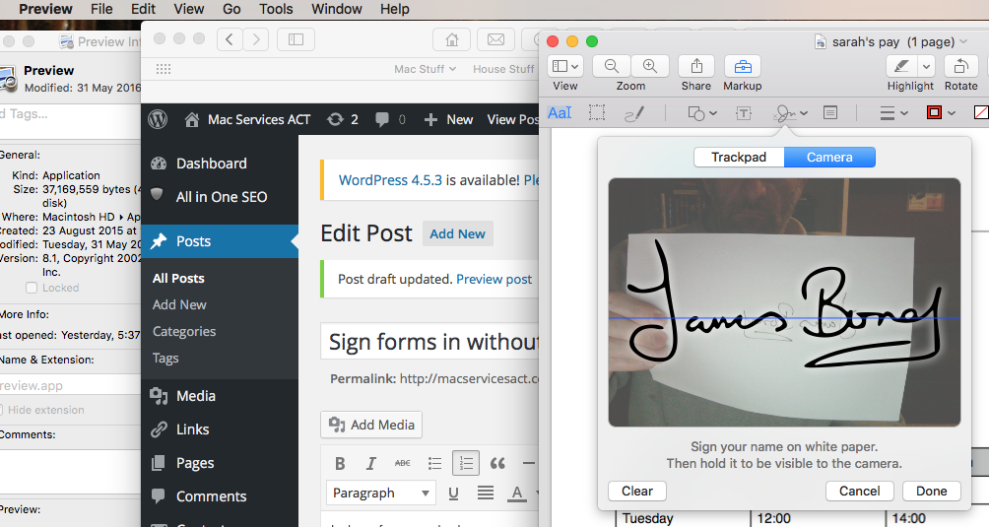Click the post title input field
The height and width of the screenshot is (527, 989).
coord(429,342)
